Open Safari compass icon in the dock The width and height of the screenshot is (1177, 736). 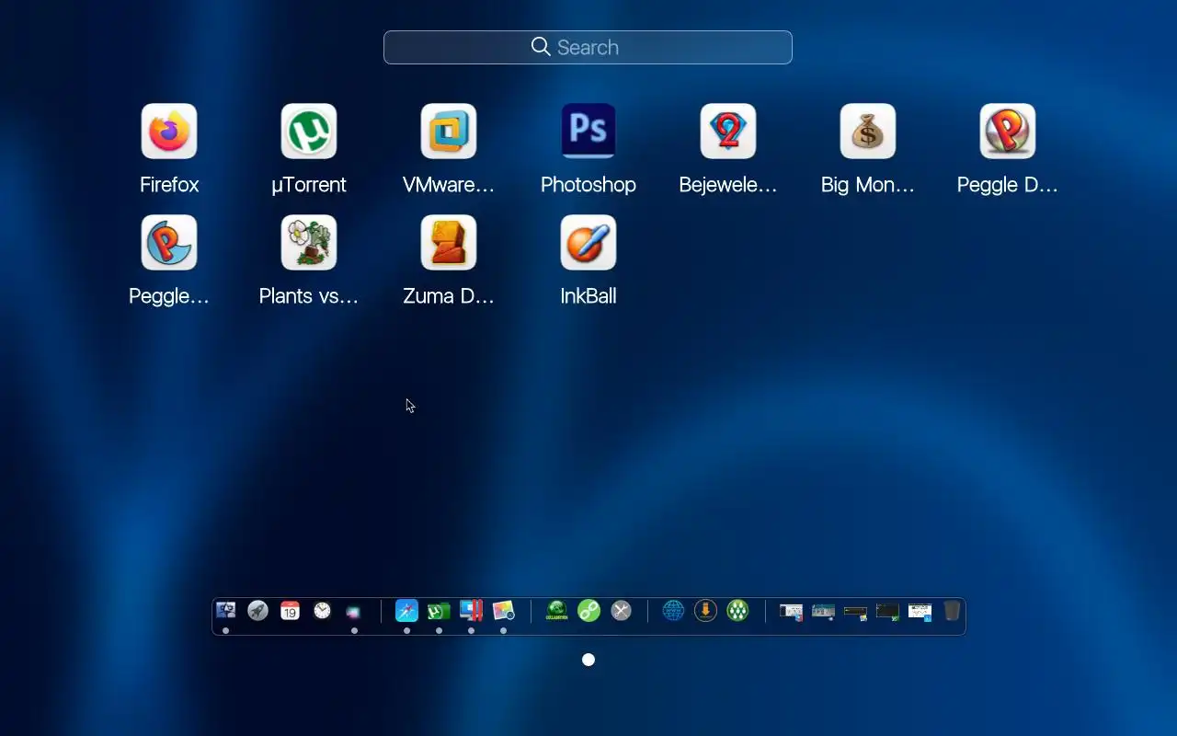(406, 611)
